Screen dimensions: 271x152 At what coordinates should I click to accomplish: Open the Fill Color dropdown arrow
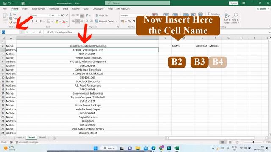(60, 21)
